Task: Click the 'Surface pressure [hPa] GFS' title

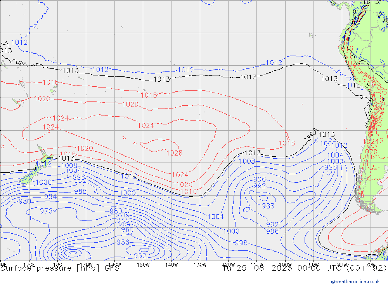Action: tap(60, 268)
